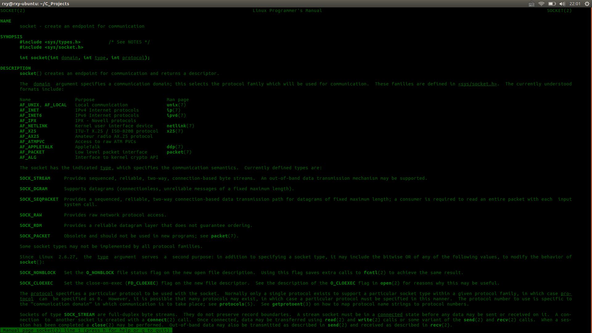Click the SOCK_NONBLOCK flag entry

[x=38, y=273]
